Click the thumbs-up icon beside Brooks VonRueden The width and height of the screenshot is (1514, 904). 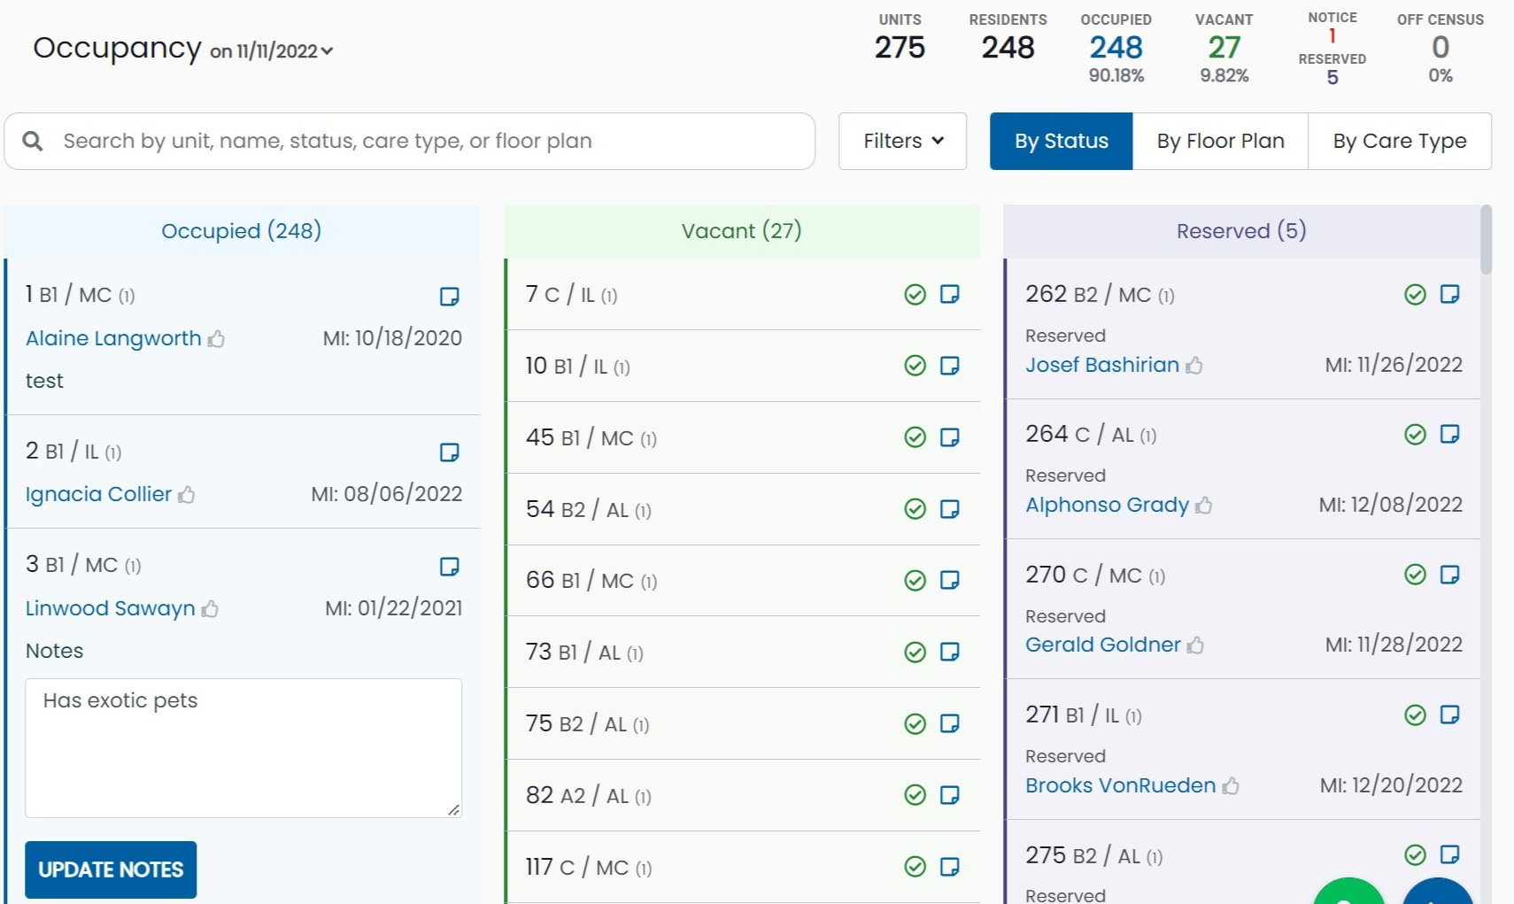[1232, 785]
